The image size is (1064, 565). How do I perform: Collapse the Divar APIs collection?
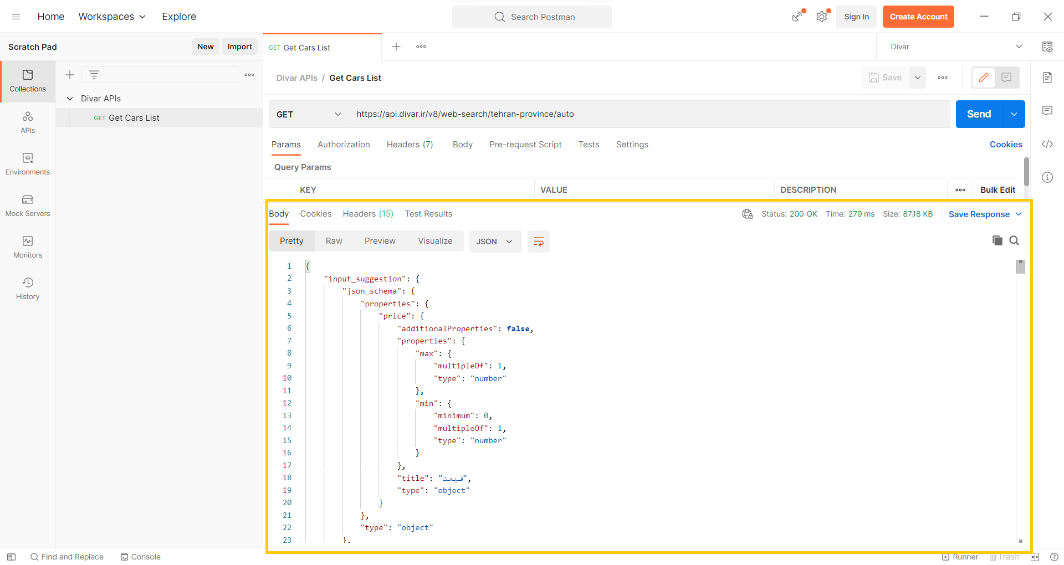[70, 99]
